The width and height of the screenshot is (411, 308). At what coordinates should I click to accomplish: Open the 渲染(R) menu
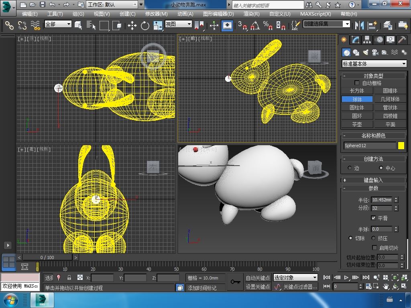pos(251,14)
